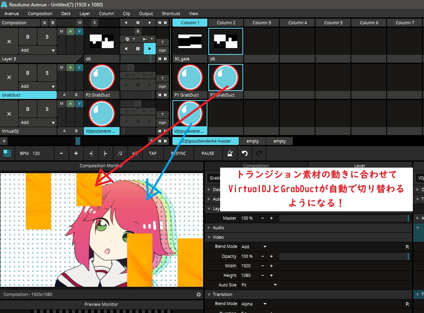This screenshot has width=424, height=313.
Task: Nudge tempo backward
Action: (x=91, y=153)
